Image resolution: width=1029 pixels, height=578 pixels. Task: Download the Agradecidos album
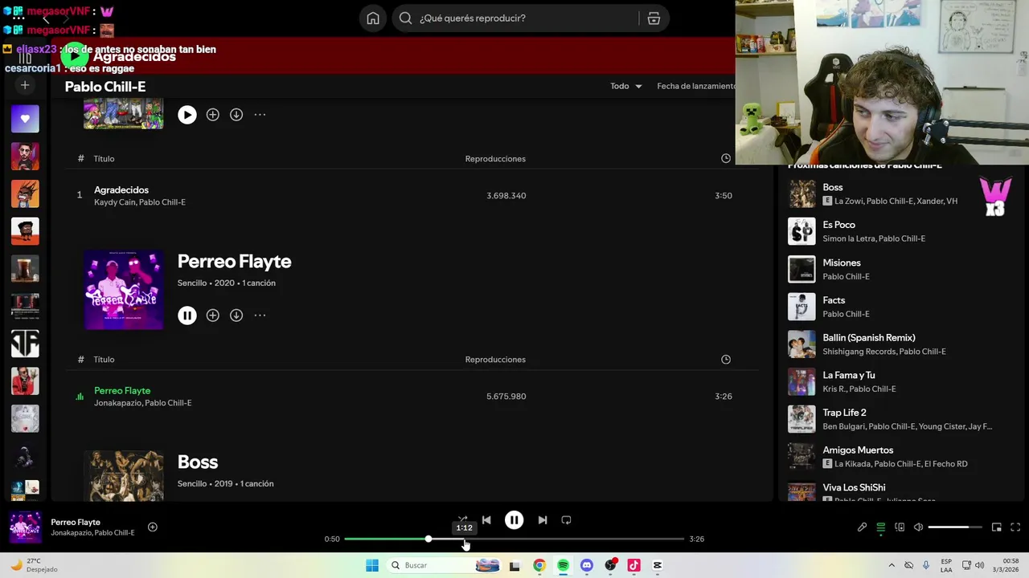click(236, 115)
